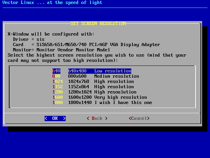The width and height of the screenshot is (210, 158).
Task: Click the 640 tag in the list
Action: [x=56, y=71]
